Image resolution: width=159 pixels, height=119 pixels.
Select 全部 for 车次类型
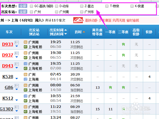(23, 6)
